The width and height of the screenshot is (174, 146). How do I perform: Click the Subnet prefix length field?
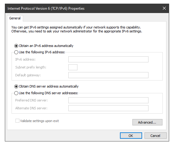[73, 67]
